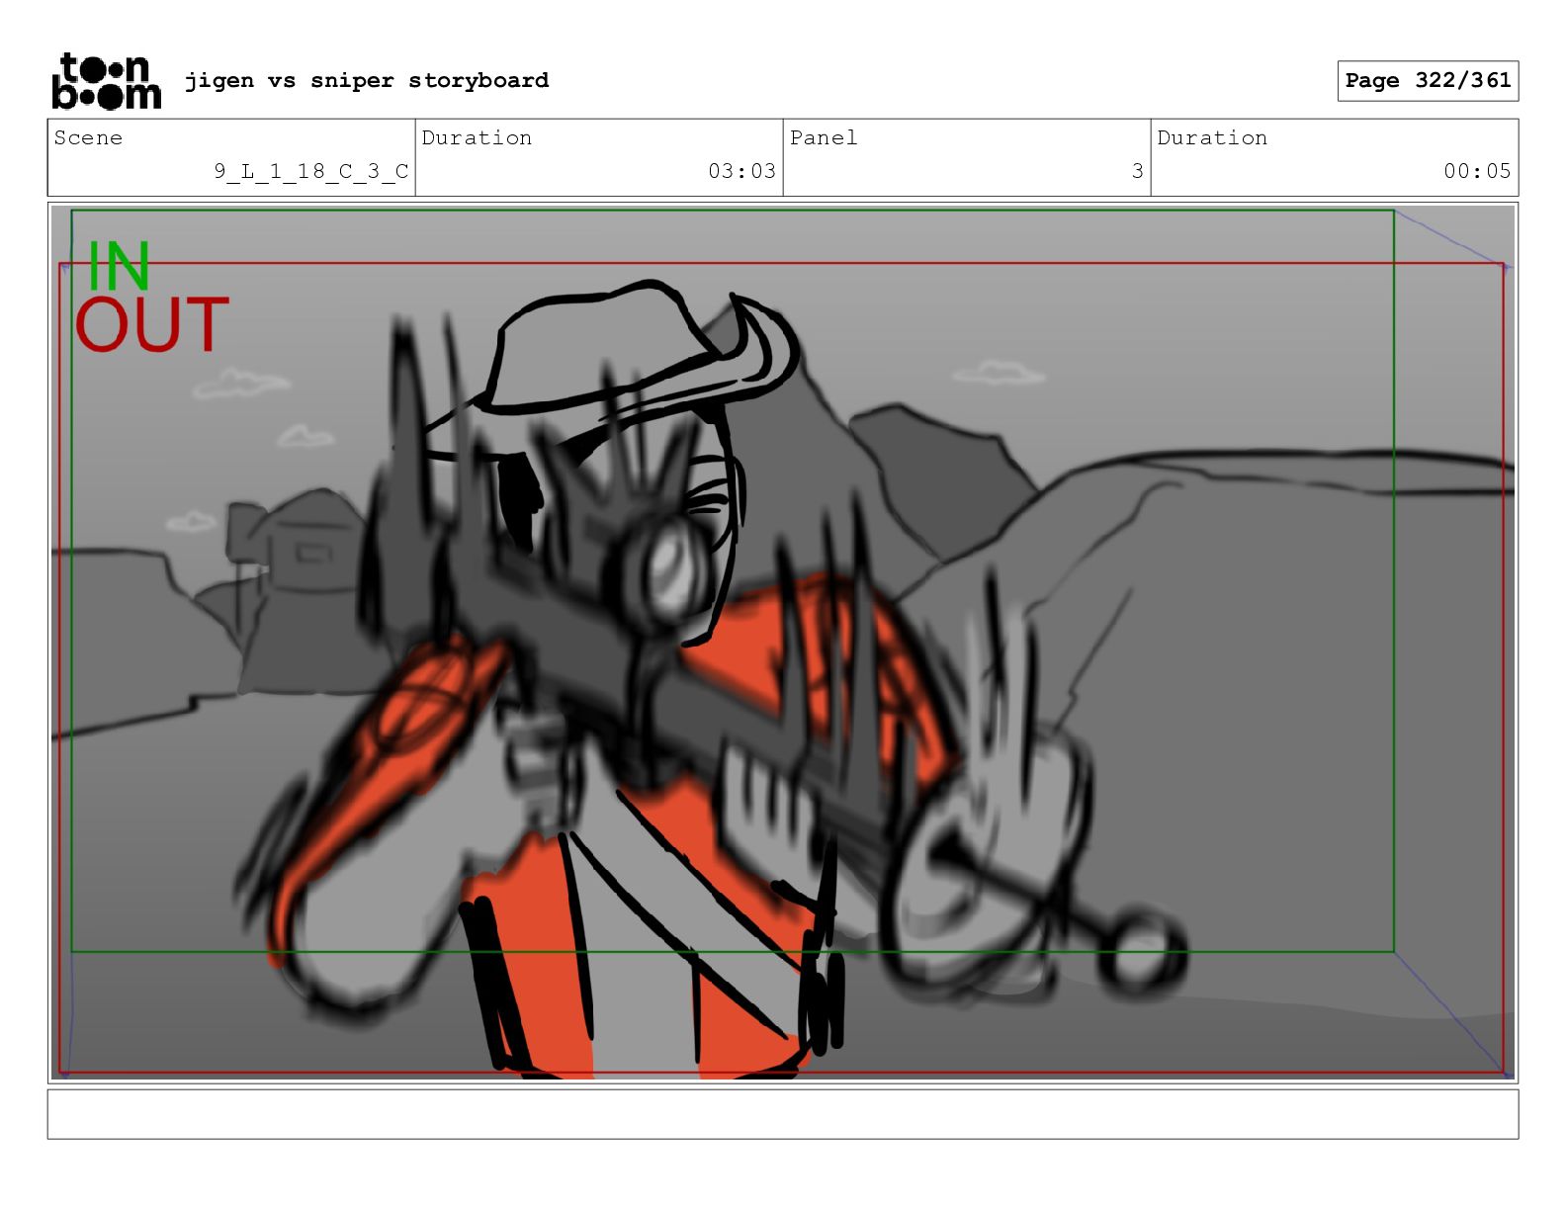
Task: Select the scene name "9_L_1_18_C_3_C"
Action: click(x=311, y=171)
